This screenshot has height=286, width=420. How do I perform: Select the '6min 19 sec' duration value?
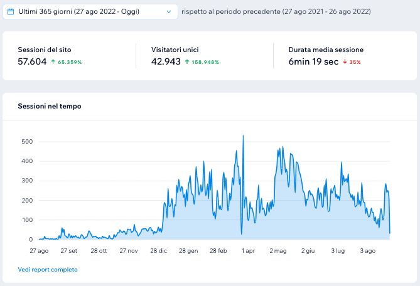[313, 61]
